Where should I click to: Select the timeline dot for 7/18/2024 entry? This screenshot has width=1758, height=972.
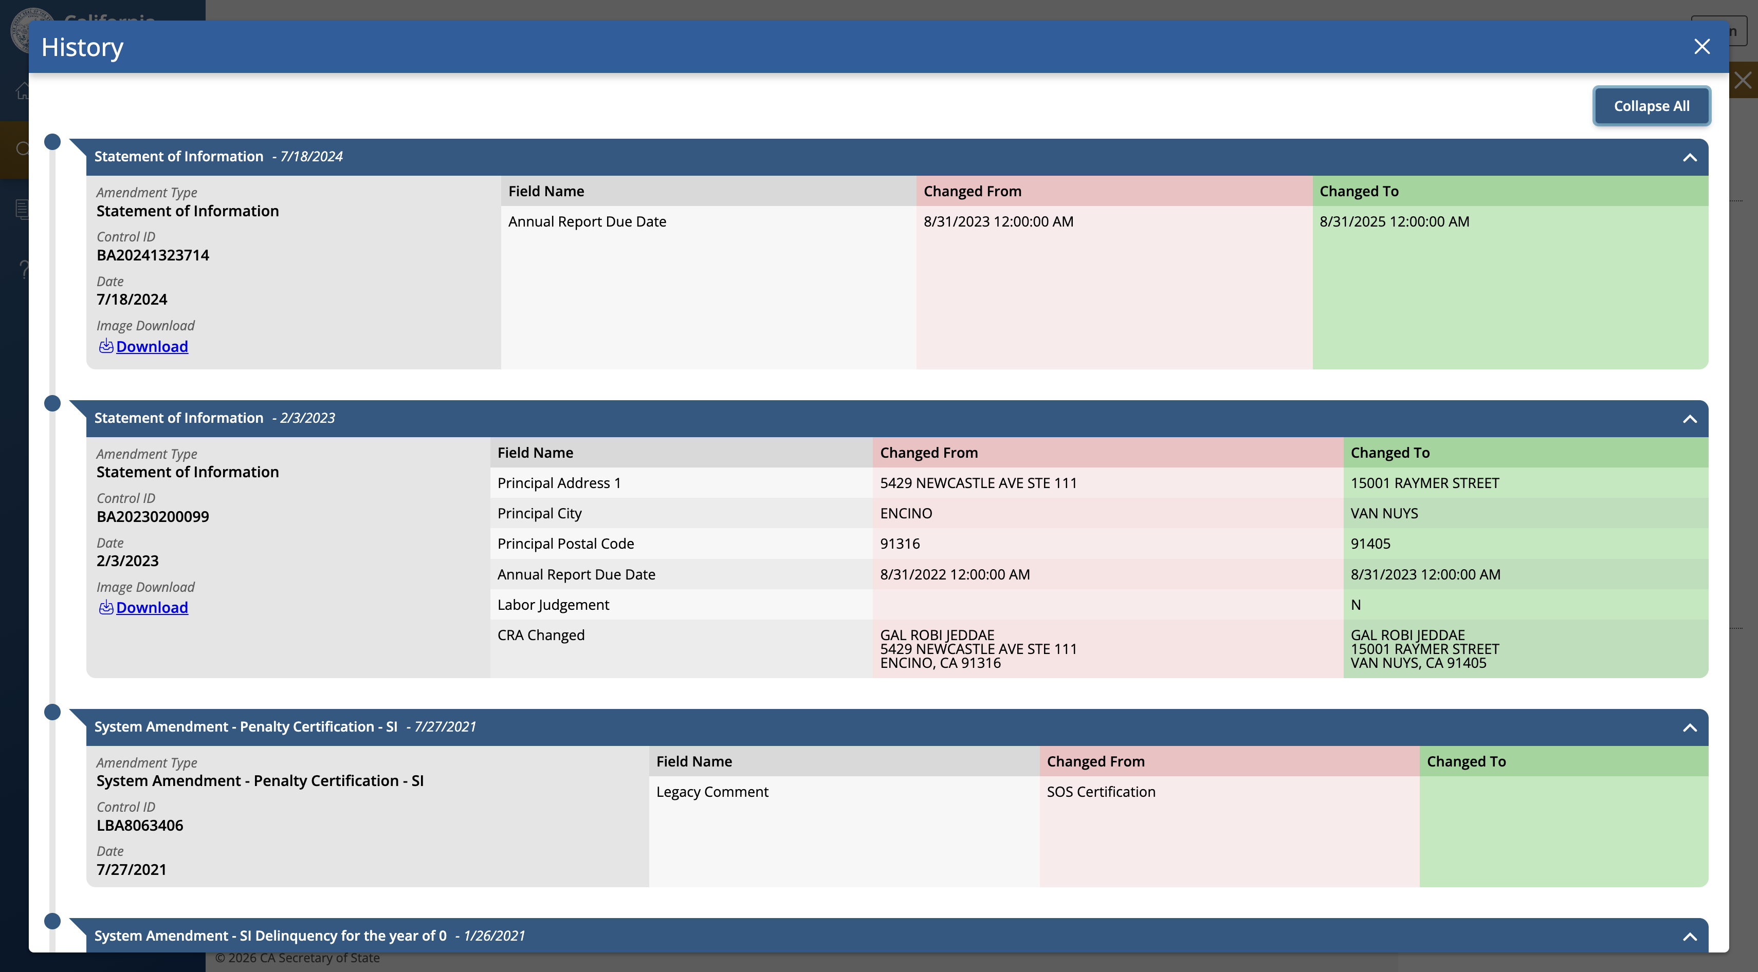click(x=52, y=142)
